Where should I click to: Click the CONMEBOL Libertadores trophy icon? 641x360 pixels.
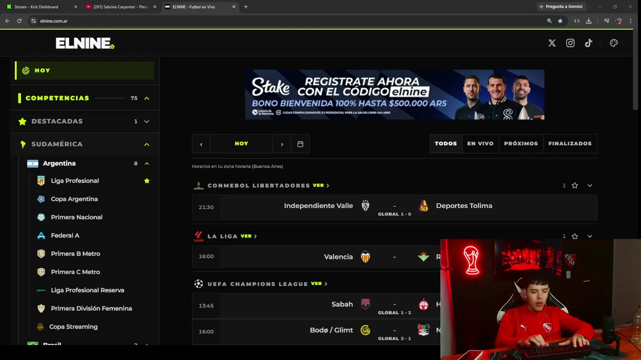pyautogui.click(x=199, y=185)
